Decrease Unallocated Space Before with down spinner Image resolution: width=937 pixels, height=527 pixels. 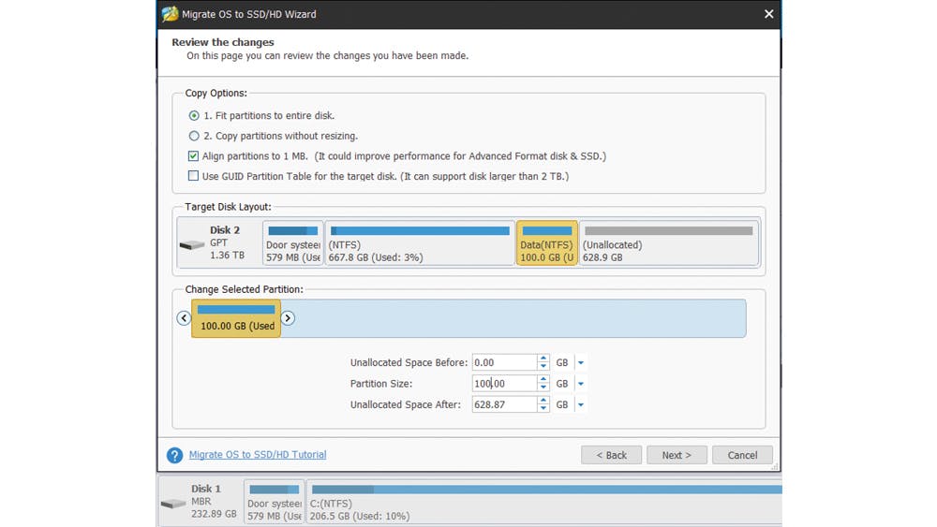click(543, 366)
